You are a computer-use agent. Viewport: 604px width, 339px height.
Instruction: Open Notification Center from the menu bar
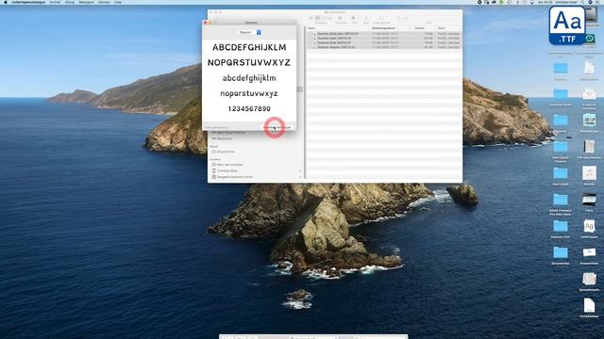598,2
